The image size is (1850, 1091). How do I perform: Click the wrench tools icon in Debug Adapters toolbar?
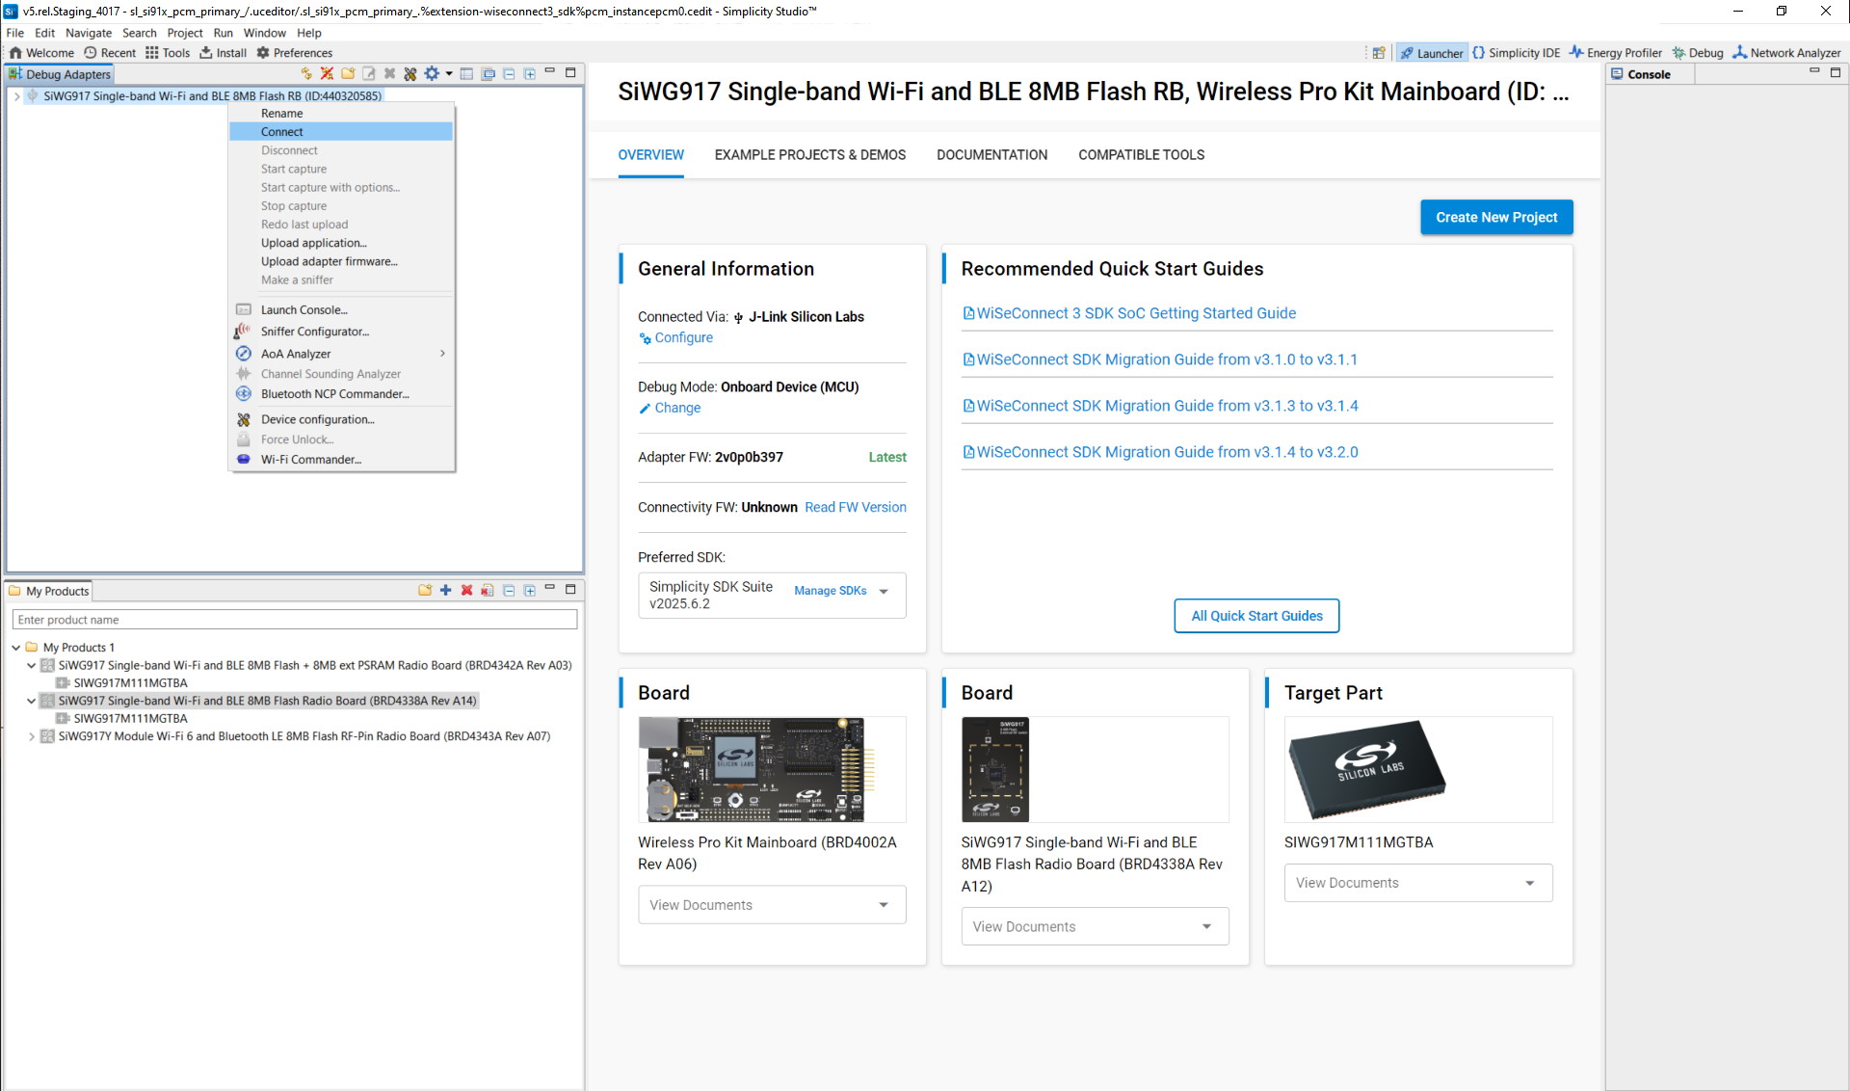(410, 74)
